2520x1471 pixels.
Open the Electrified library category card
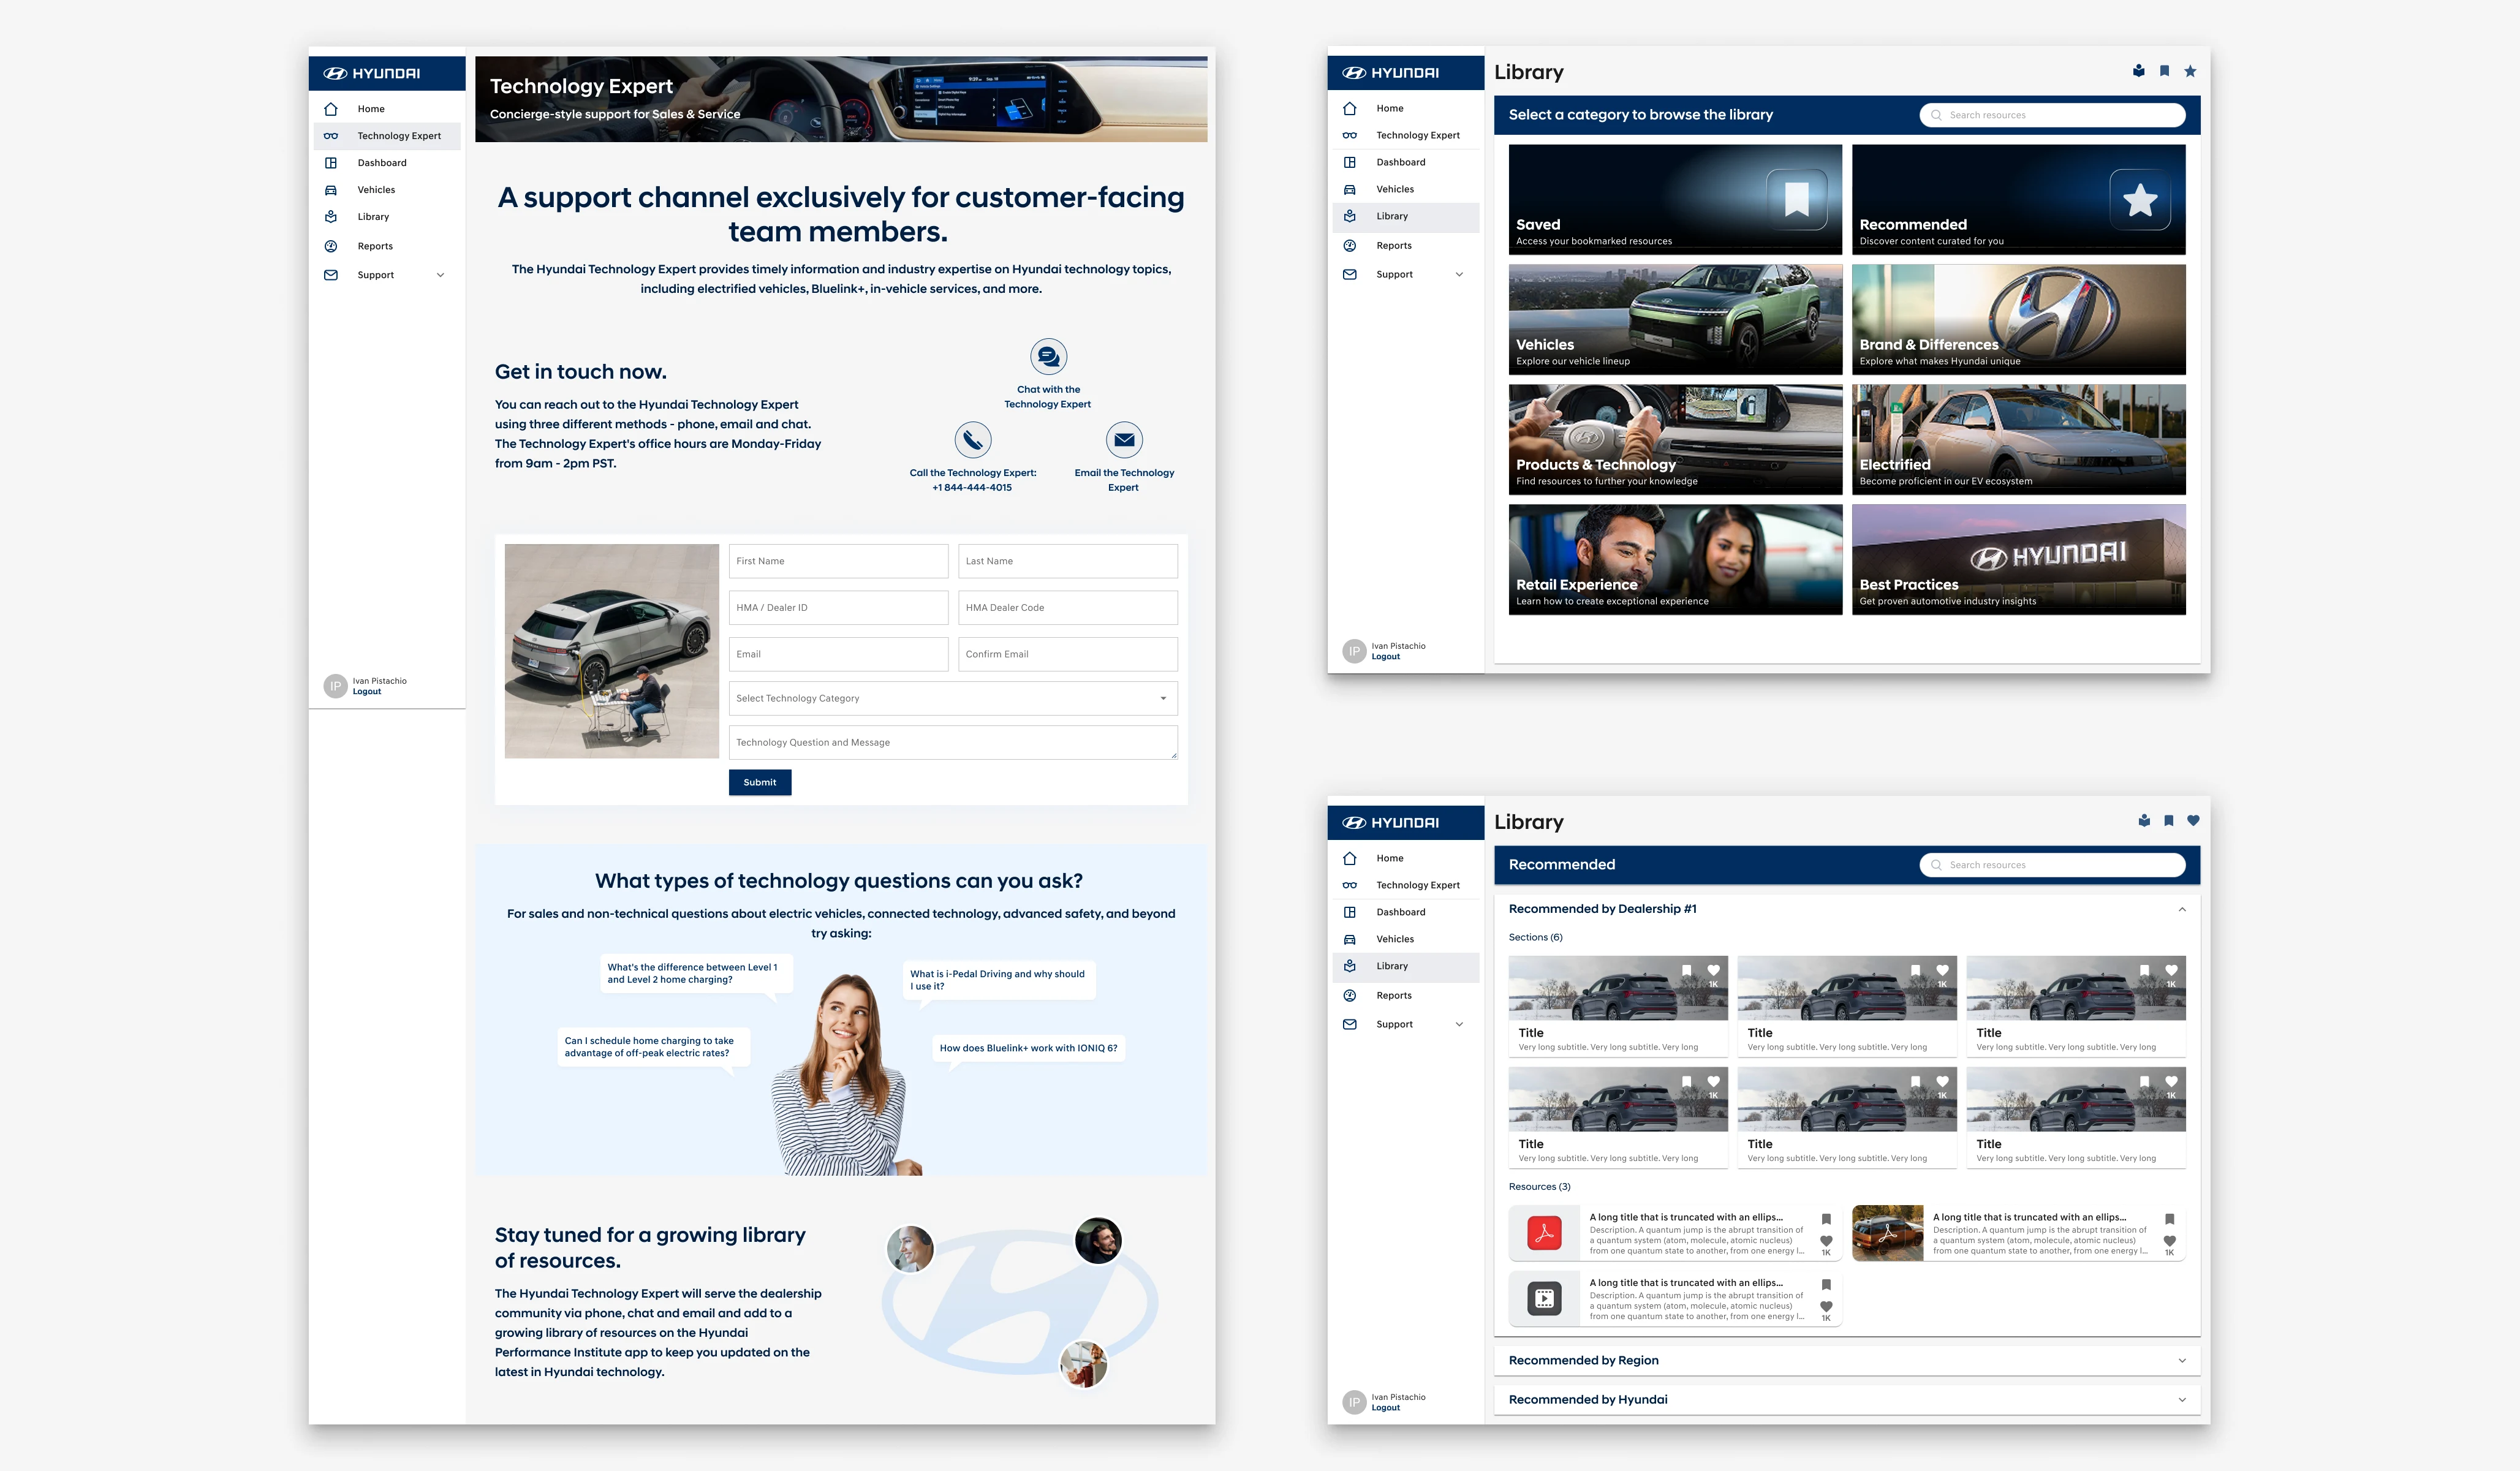2018,439
